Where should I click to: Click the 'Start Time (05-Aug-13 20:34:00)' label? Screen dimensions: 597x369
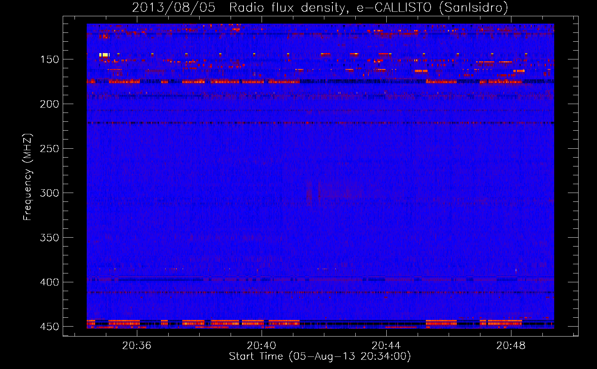point(320,356)
